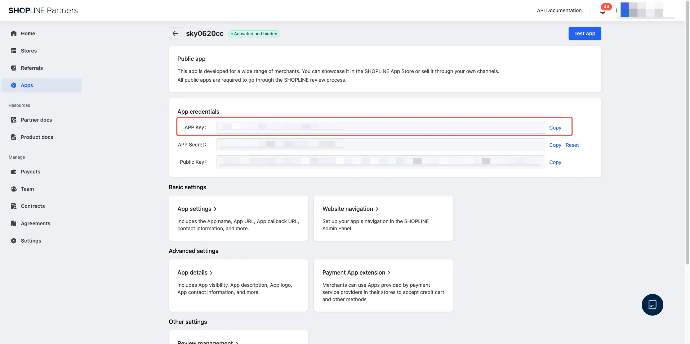Click the SHOPLINE Partners logo
Screen dimensions: 690x344
pos(43,10)
